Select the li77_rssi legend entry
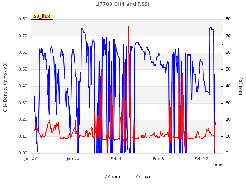Viewport: 246px width, 184px height. tap(138, 176)
